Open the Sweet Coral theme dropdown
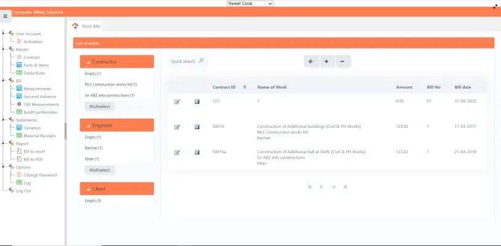The image size is (501, 246). pyautogui.click(x=250, y=4)
